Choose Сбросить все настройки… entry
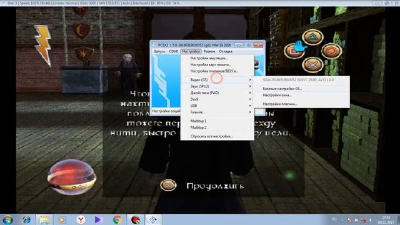400x225 pixels. (x=217, y=136)
